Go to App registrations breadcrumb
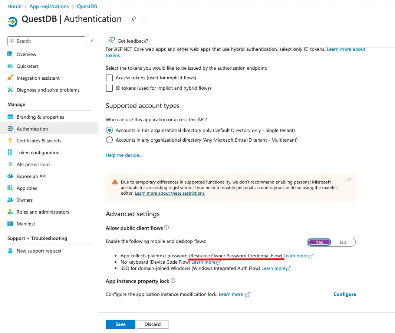The image size is (395, 333). 49,6
